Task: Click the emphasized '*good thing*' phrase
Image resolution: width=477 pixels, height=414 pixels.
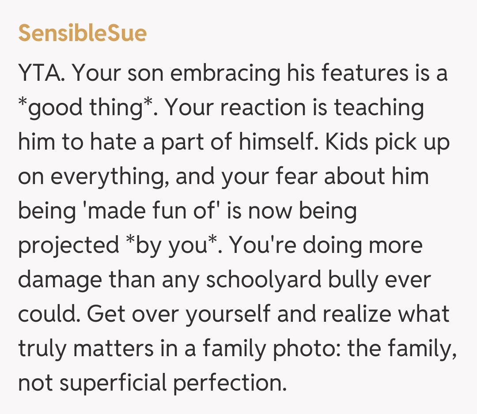Action: click(86, 108)
